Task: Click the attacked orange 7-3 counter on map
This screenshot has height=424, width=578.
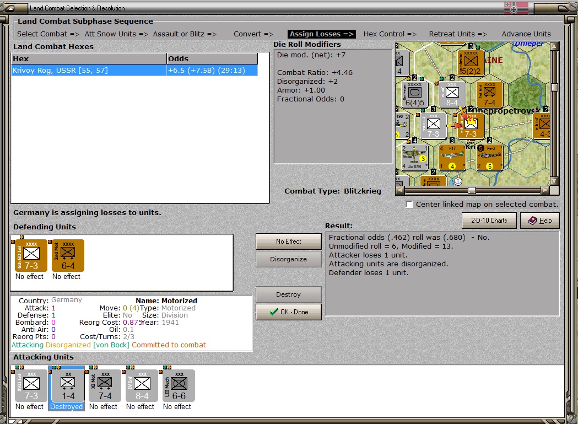Action: 471,126
